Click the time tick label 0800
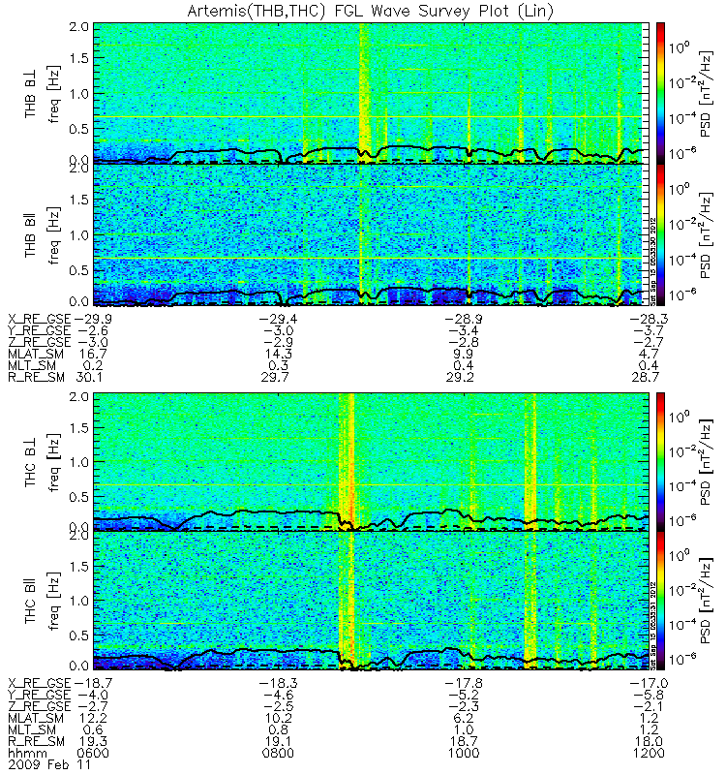Image resolution: width=726 pixels, height=775 pixels. 279,754
